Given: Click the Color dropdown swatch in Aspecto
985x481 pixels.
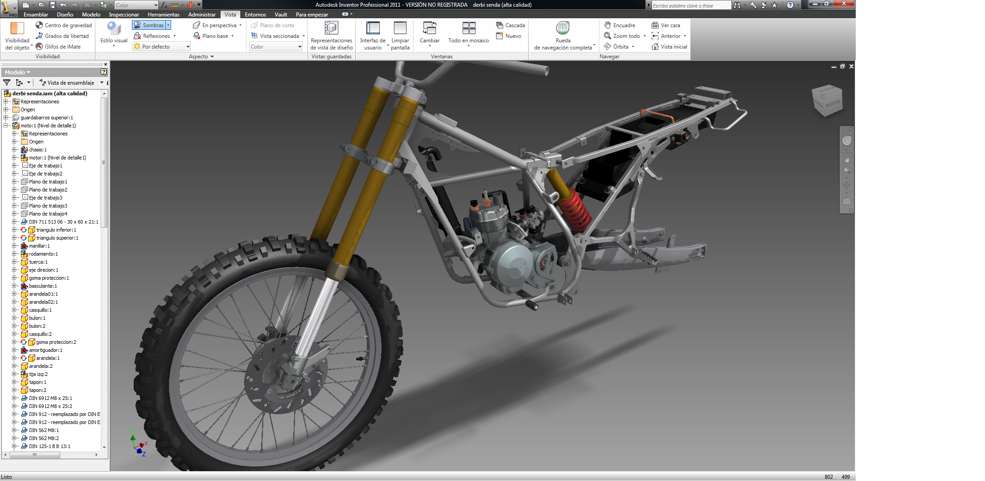Looking at the screenshot, I should (x=275, y=46).
